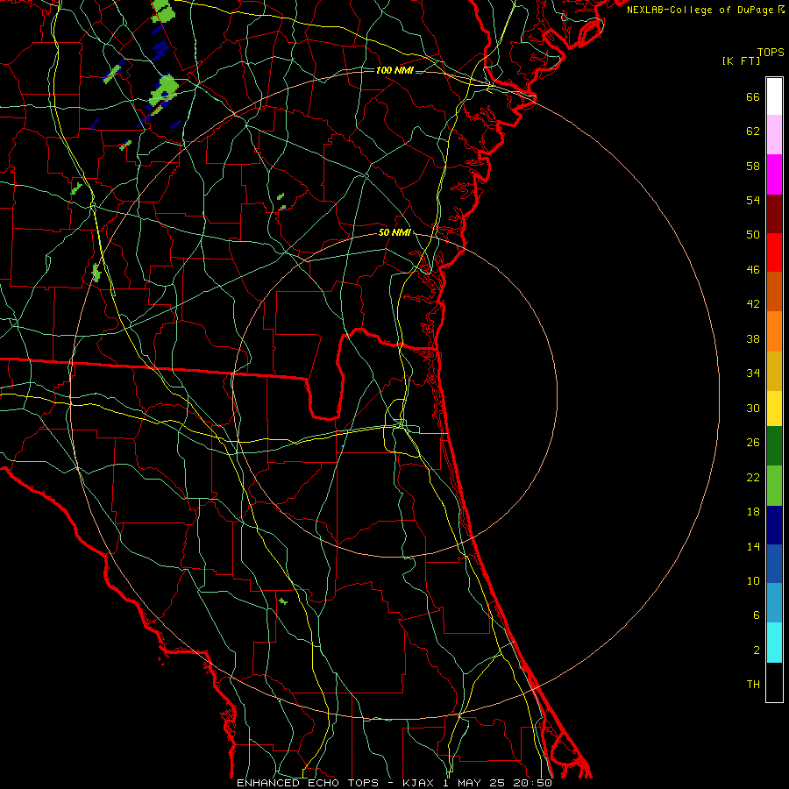The height and width of the screenshot is (789, 789).
Task: Click the '2' scale label
Action: (x=757, y=650)
